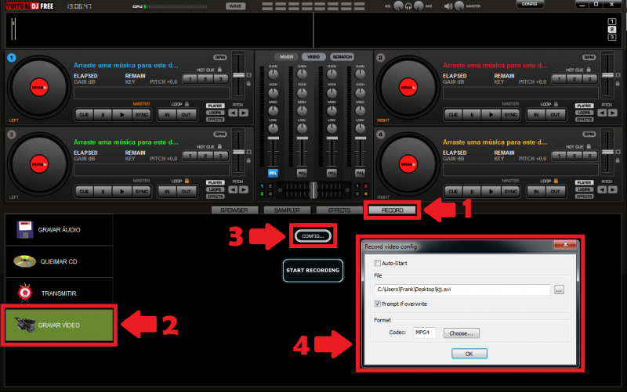The height and width of the screenshot is (392, 627).
Task: Select Gravar Vídeo option
Action: point(60,325)
